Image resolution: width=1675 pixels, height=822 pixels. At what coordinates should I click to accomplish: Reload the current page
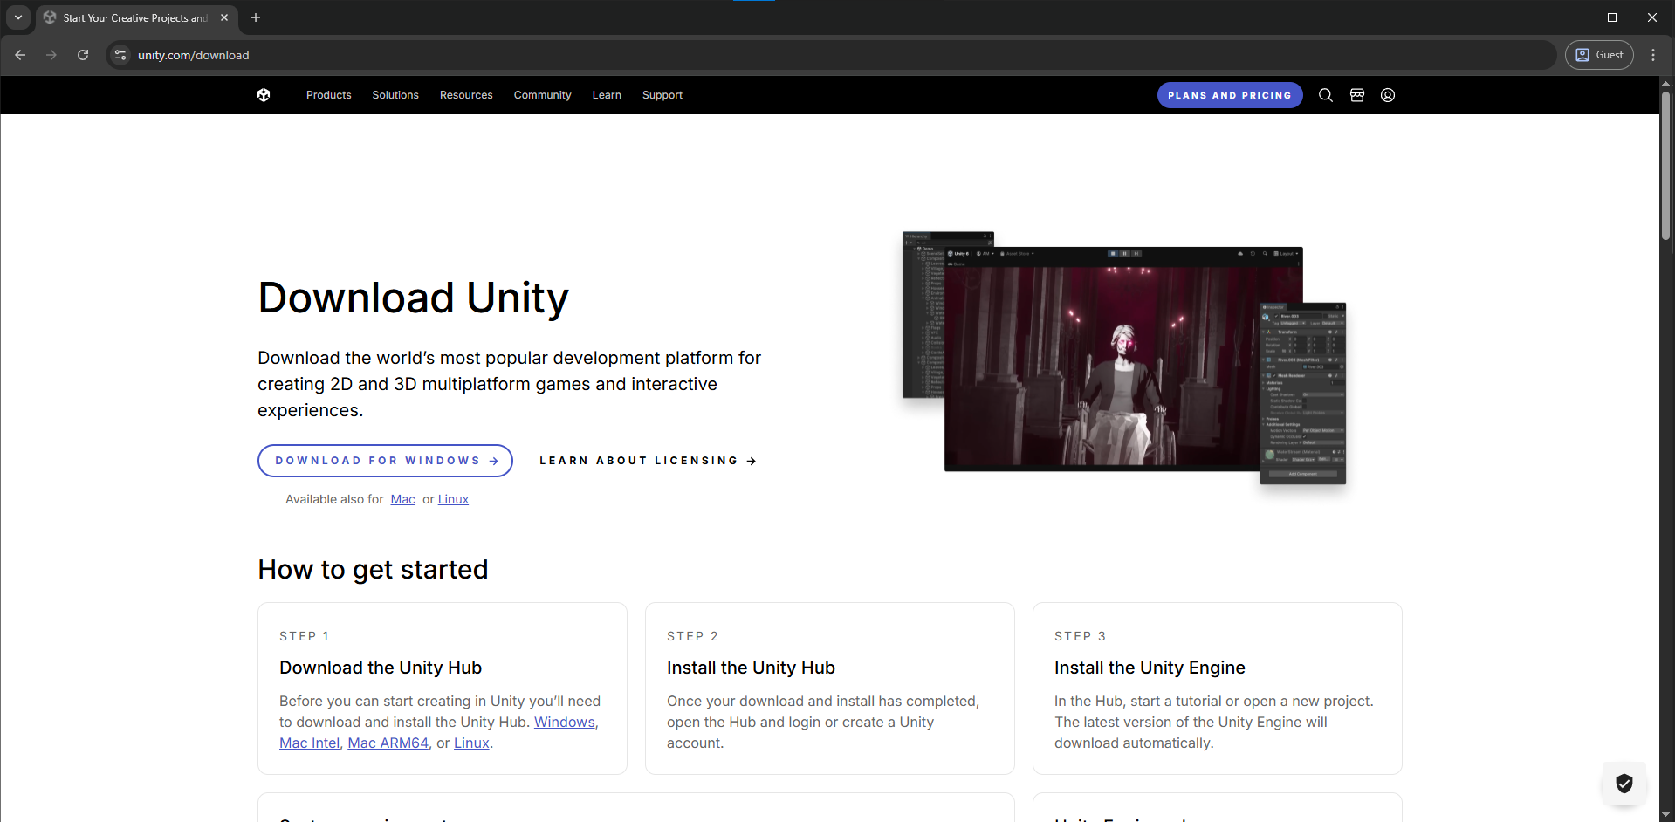(82, 54)
